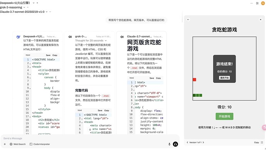Click the green snake body in game

(197, 95)
